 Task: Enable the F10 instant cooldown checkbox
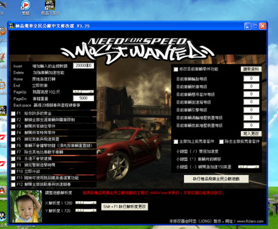pyautogui.click(x=13, y=172)
